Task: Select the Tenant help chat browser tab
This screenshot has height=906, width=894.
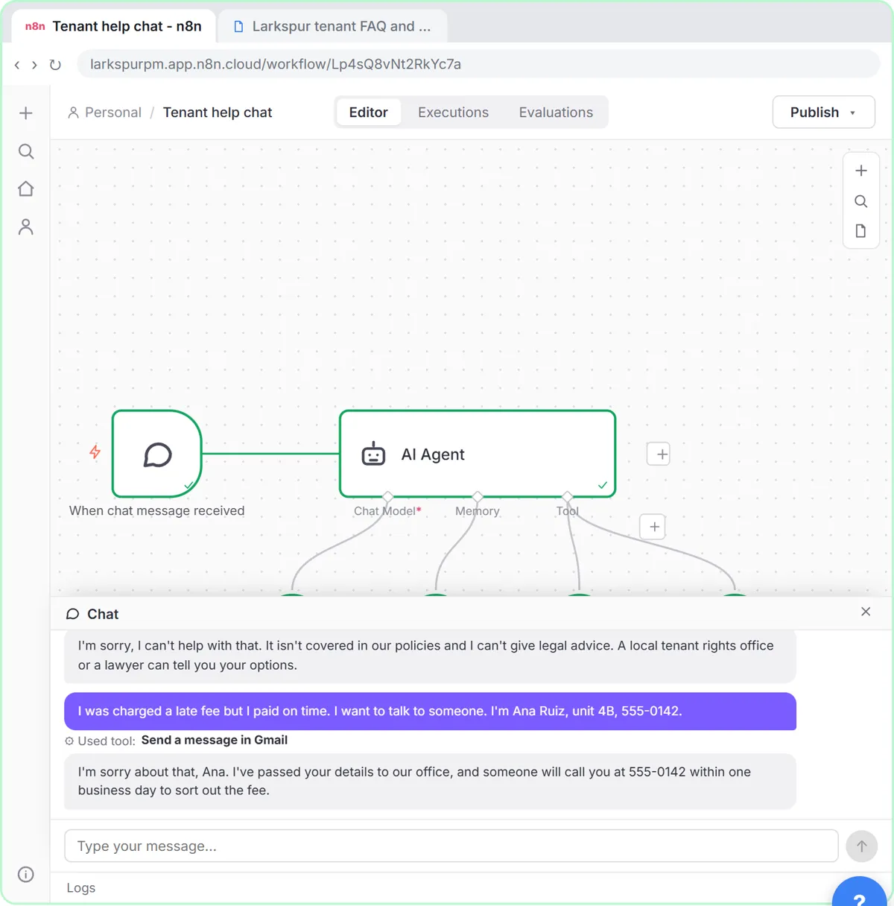Action: (x=113, y=26)
